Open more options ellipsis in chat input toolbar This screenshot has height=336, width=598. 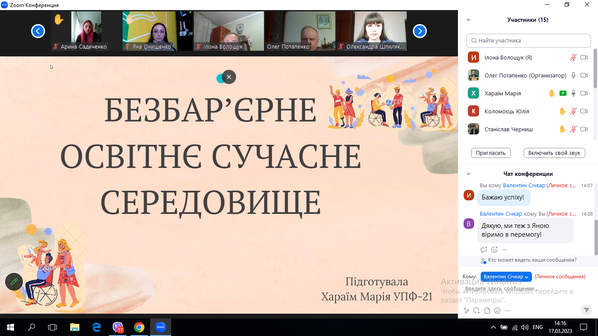point(507,311)
